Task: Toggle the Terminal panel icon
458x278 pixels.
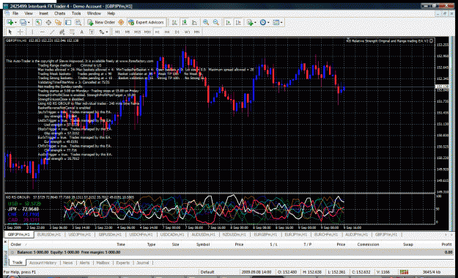Action: [68, 23]
